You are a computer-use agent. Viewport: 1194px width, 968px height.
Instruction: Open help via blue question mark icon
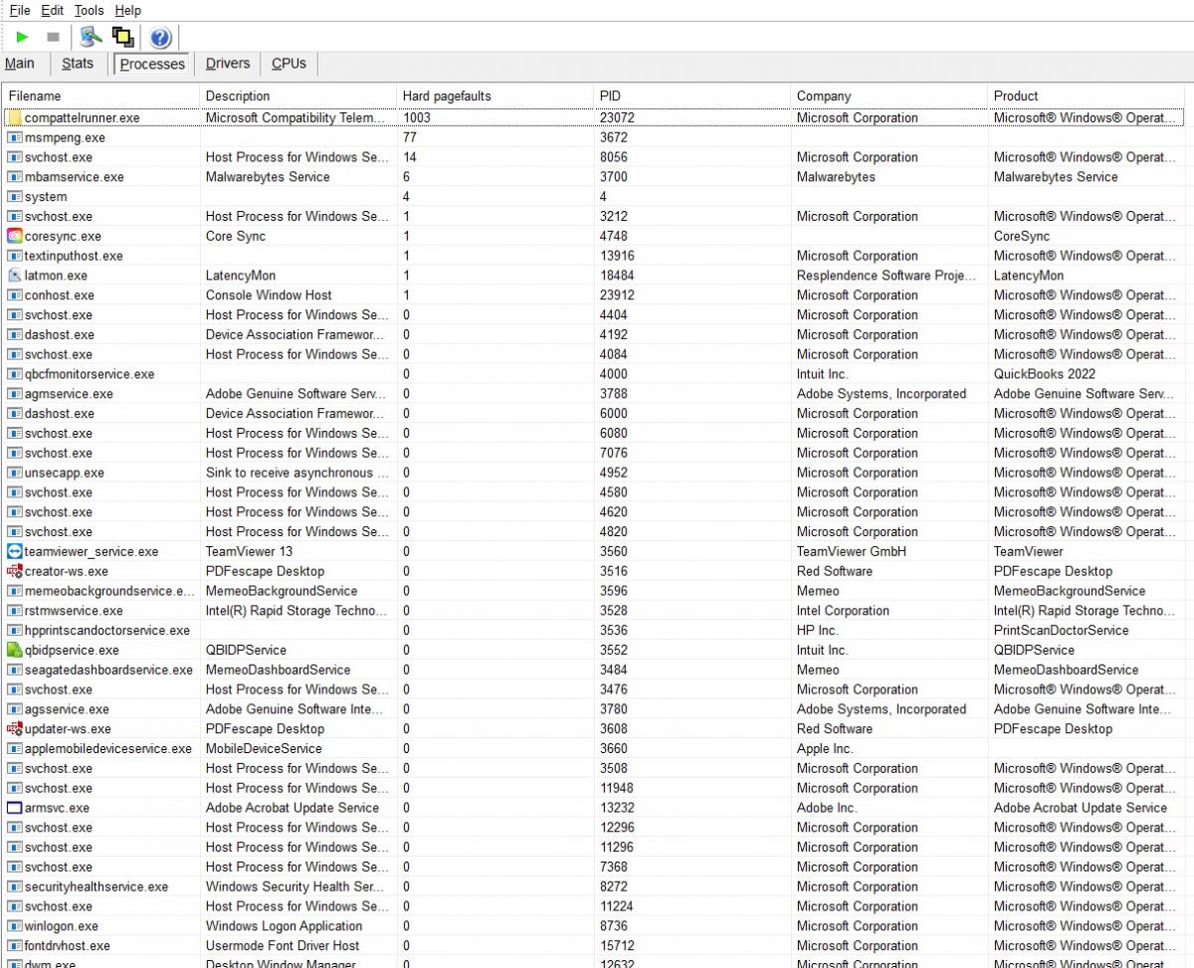coord(160,38)
